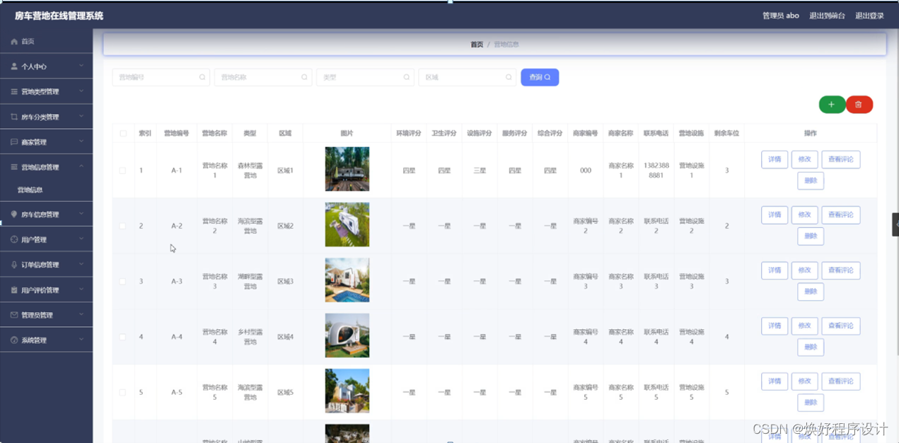The height and width of the screenshot is (443, 899).
Task: Tick the checkbox for row A-1
Action: pos(123,171)
